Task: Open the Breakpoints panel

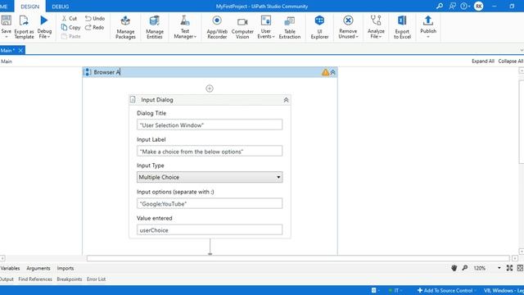Action: (69, 279)
